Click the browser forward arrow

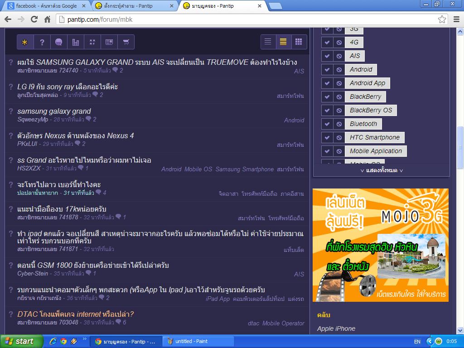pos(21,19)
